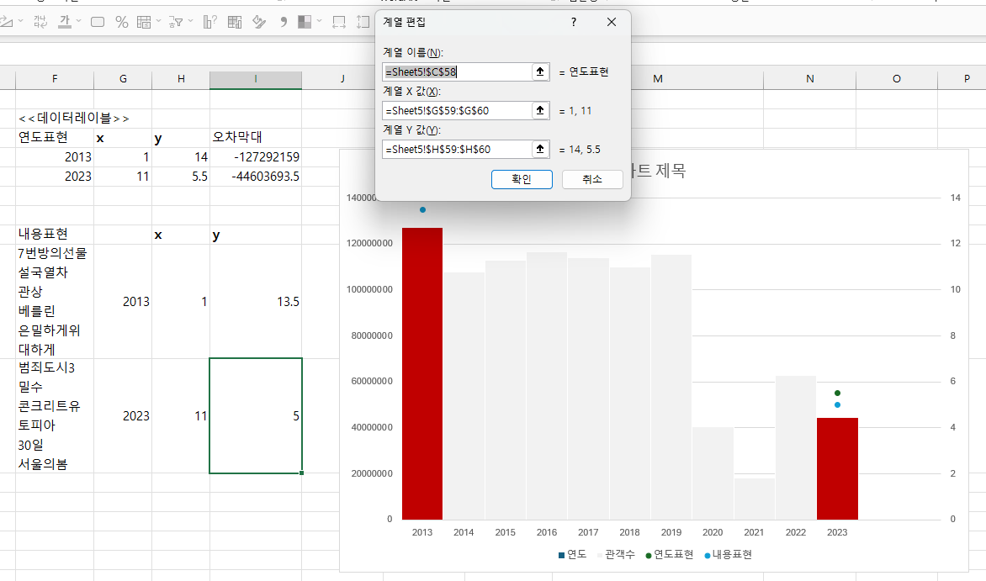The width and height of the screenshot is (986, 581).
Task: Click the font color 가 icon
Action: coord(64,22)
